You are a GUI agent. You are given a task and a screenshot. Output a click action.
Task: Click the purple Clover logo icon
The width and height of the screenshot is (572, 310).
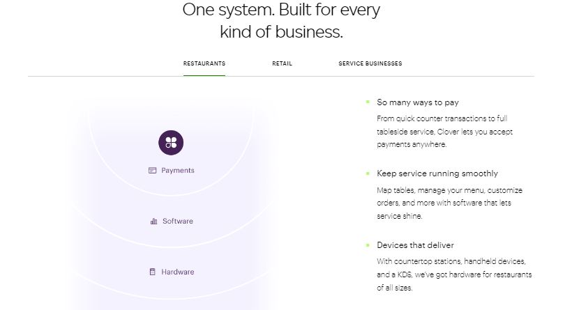[171, 142]
